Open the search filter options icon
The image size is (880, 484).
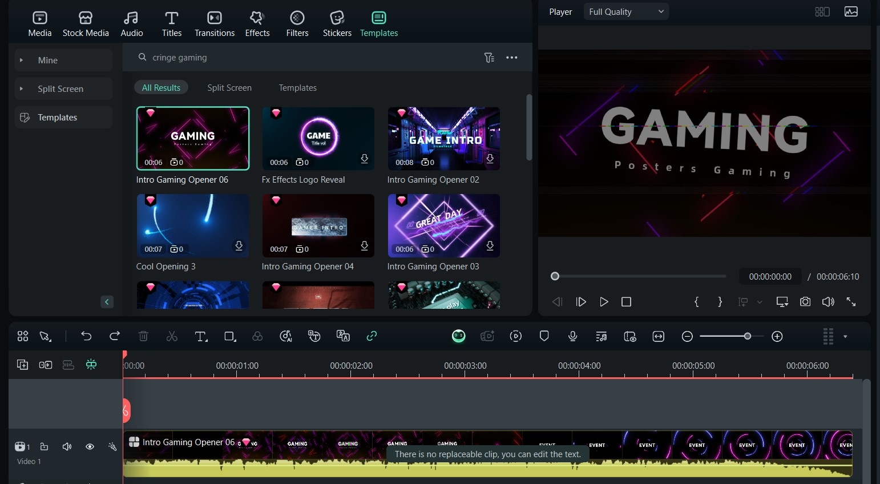(x=489, y=58)
